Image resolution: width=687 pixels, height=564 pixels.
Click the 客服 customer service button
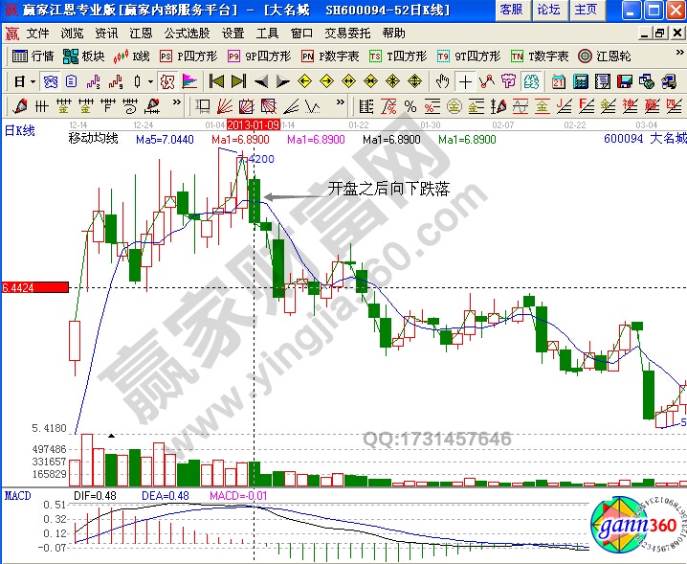pos(512,10)
